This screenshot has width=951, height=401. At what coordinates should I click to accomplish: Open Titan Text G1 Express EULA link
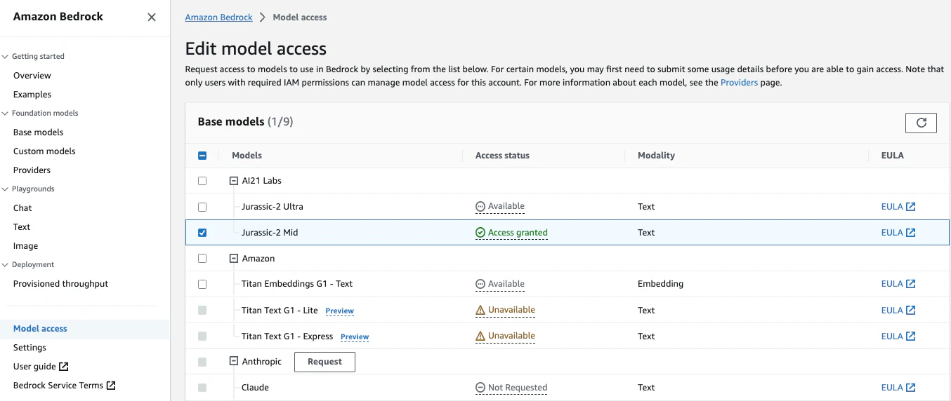click(x=898, y=337)
